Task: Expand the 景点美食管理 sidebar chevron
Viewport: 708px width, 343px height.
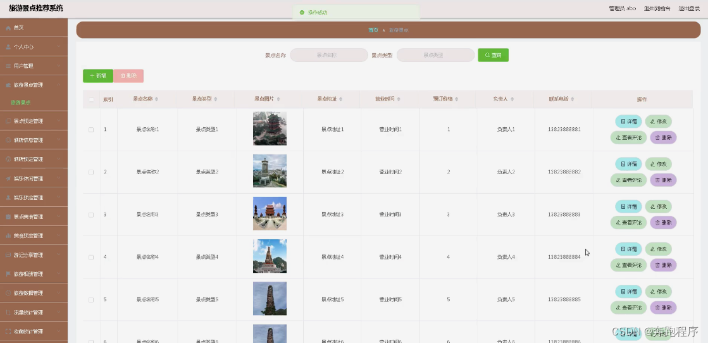Action: click(x=59, y=216)
